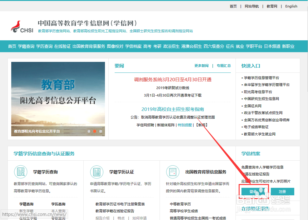The image size is (308, 220).
Task: Select 在线验证 in the navigation bar
Action: tap(62, 46)
